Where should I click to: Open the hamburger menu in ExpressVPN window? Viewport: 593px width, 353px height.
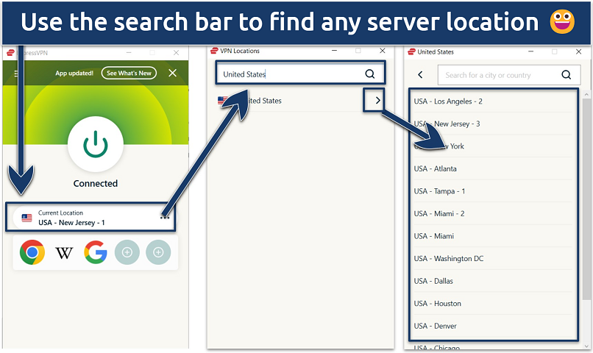17,74
